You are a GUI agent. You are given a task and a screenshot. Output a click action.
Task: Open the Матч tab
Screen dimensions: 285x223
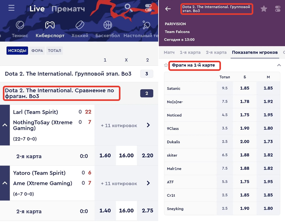pyautogui.click(x=169, y=53)
